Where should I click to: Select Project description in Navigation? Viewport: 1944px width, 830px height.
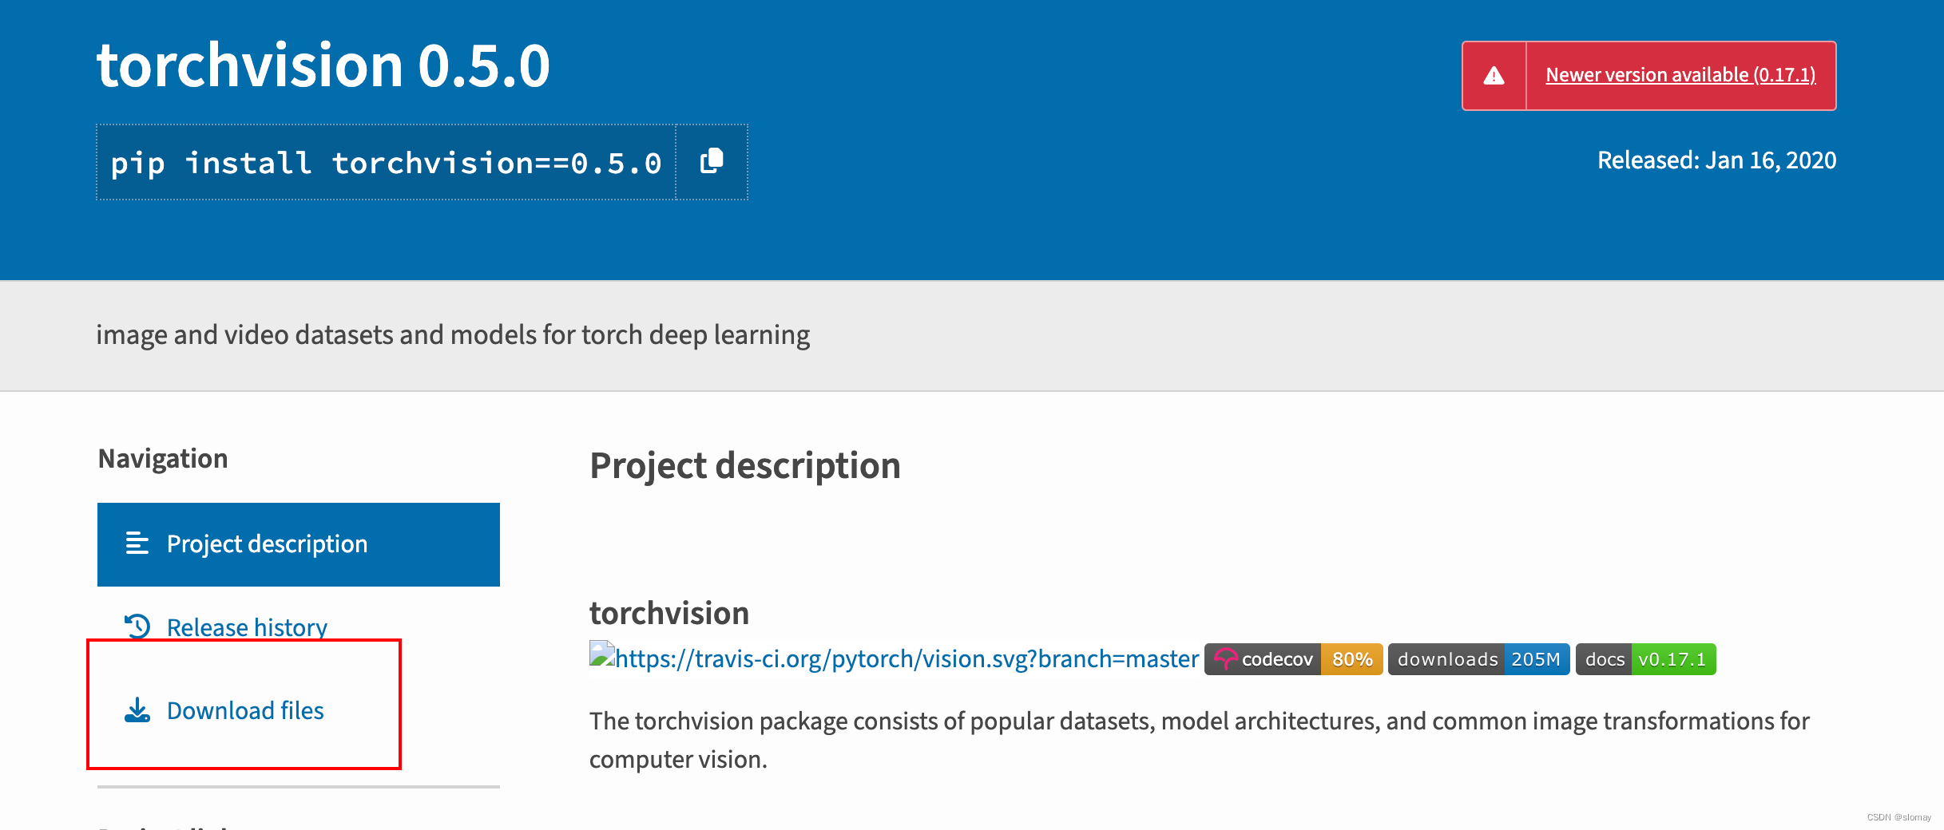266,544
